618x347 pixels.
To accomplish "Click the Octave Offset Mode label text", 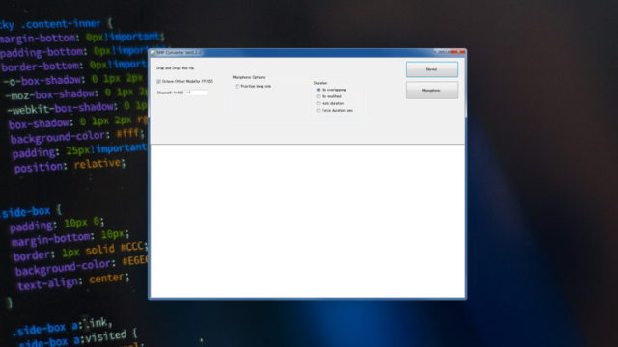I will 187,81.
